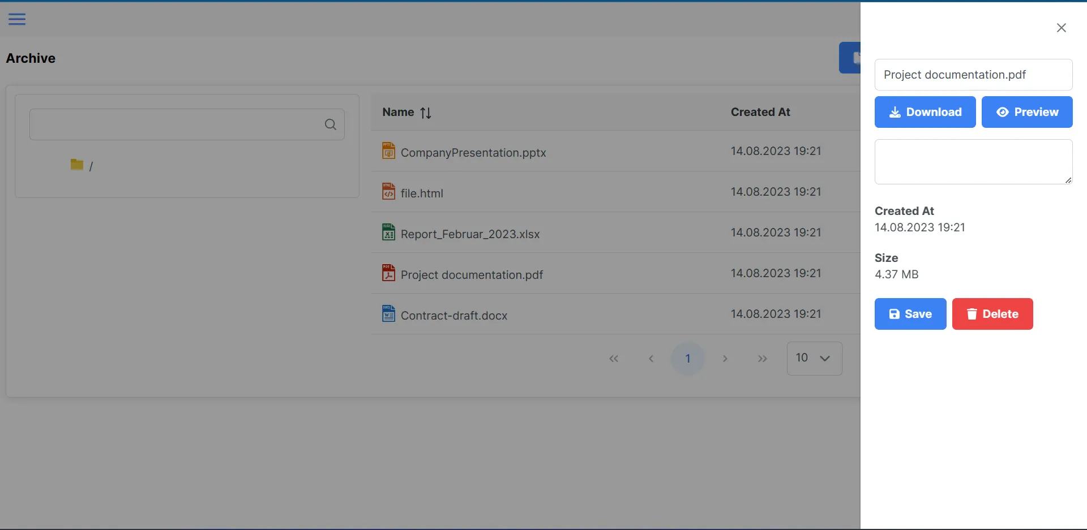Go to the next page arrow
1087x530 pixels.
(725, 359)
